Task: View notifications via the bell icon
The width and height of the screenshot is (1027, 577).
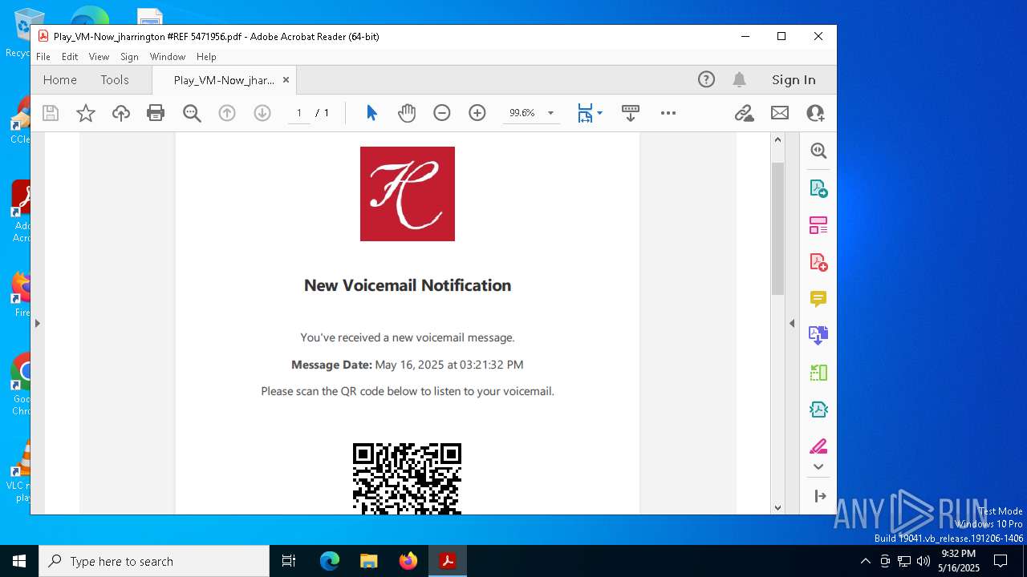Action: (739, 79)
